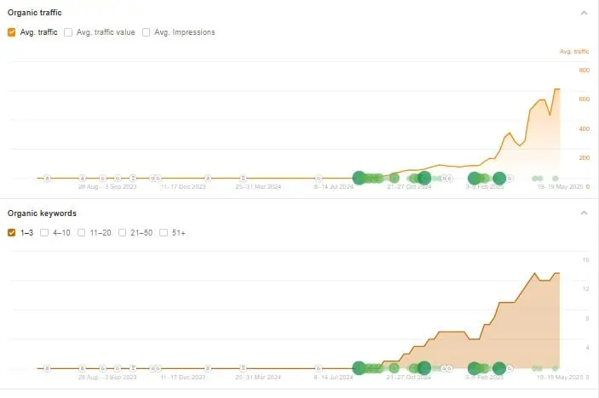
Task: Click the last faint green dot on Organic traffic timeline
Action: pyautogui.click(x=555, y=179)
